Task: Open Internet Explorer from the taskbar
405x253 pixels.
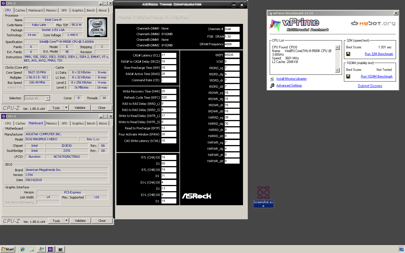Action: (x=22, y=249)
